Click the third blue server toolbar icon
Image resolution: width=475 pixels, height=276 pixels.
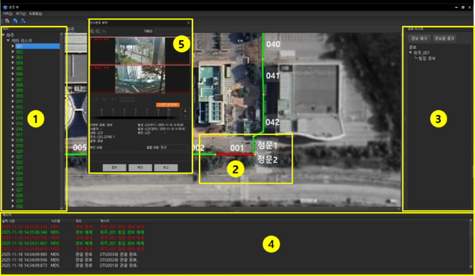click(23, 21)
